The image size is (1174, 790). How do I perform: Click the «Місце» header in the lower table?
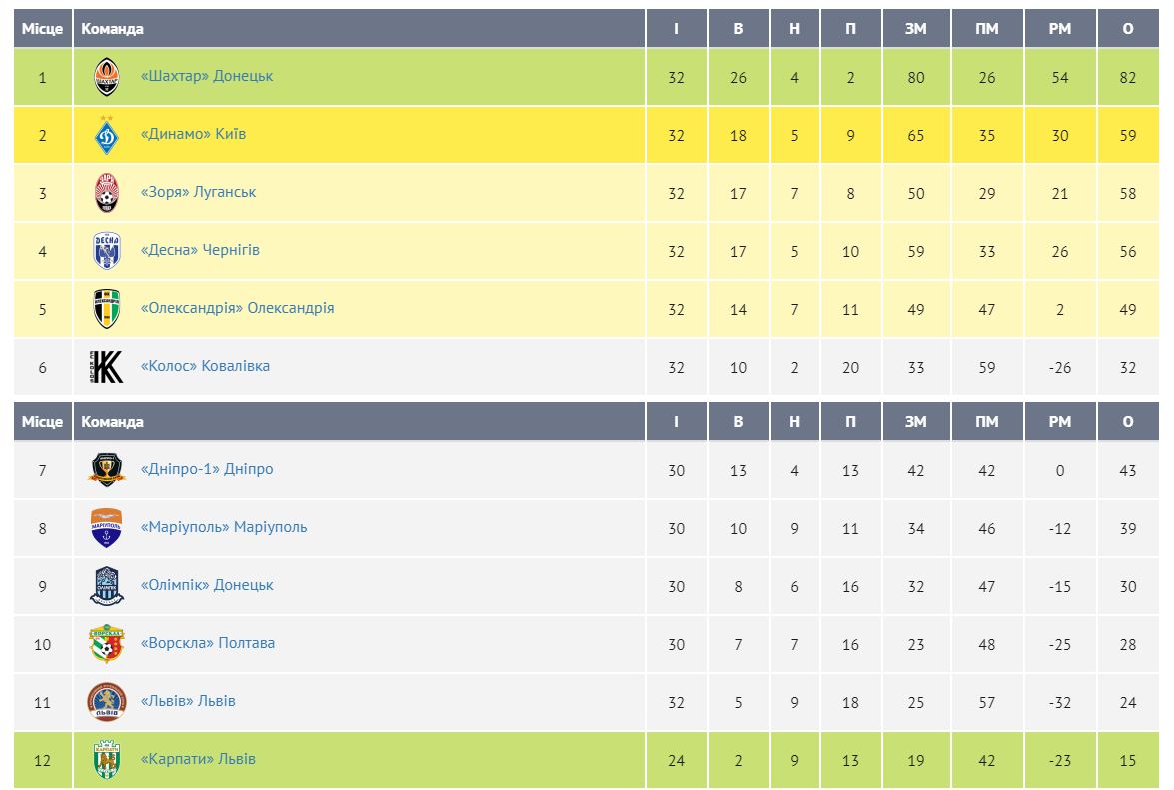click(x=42, y=422)
